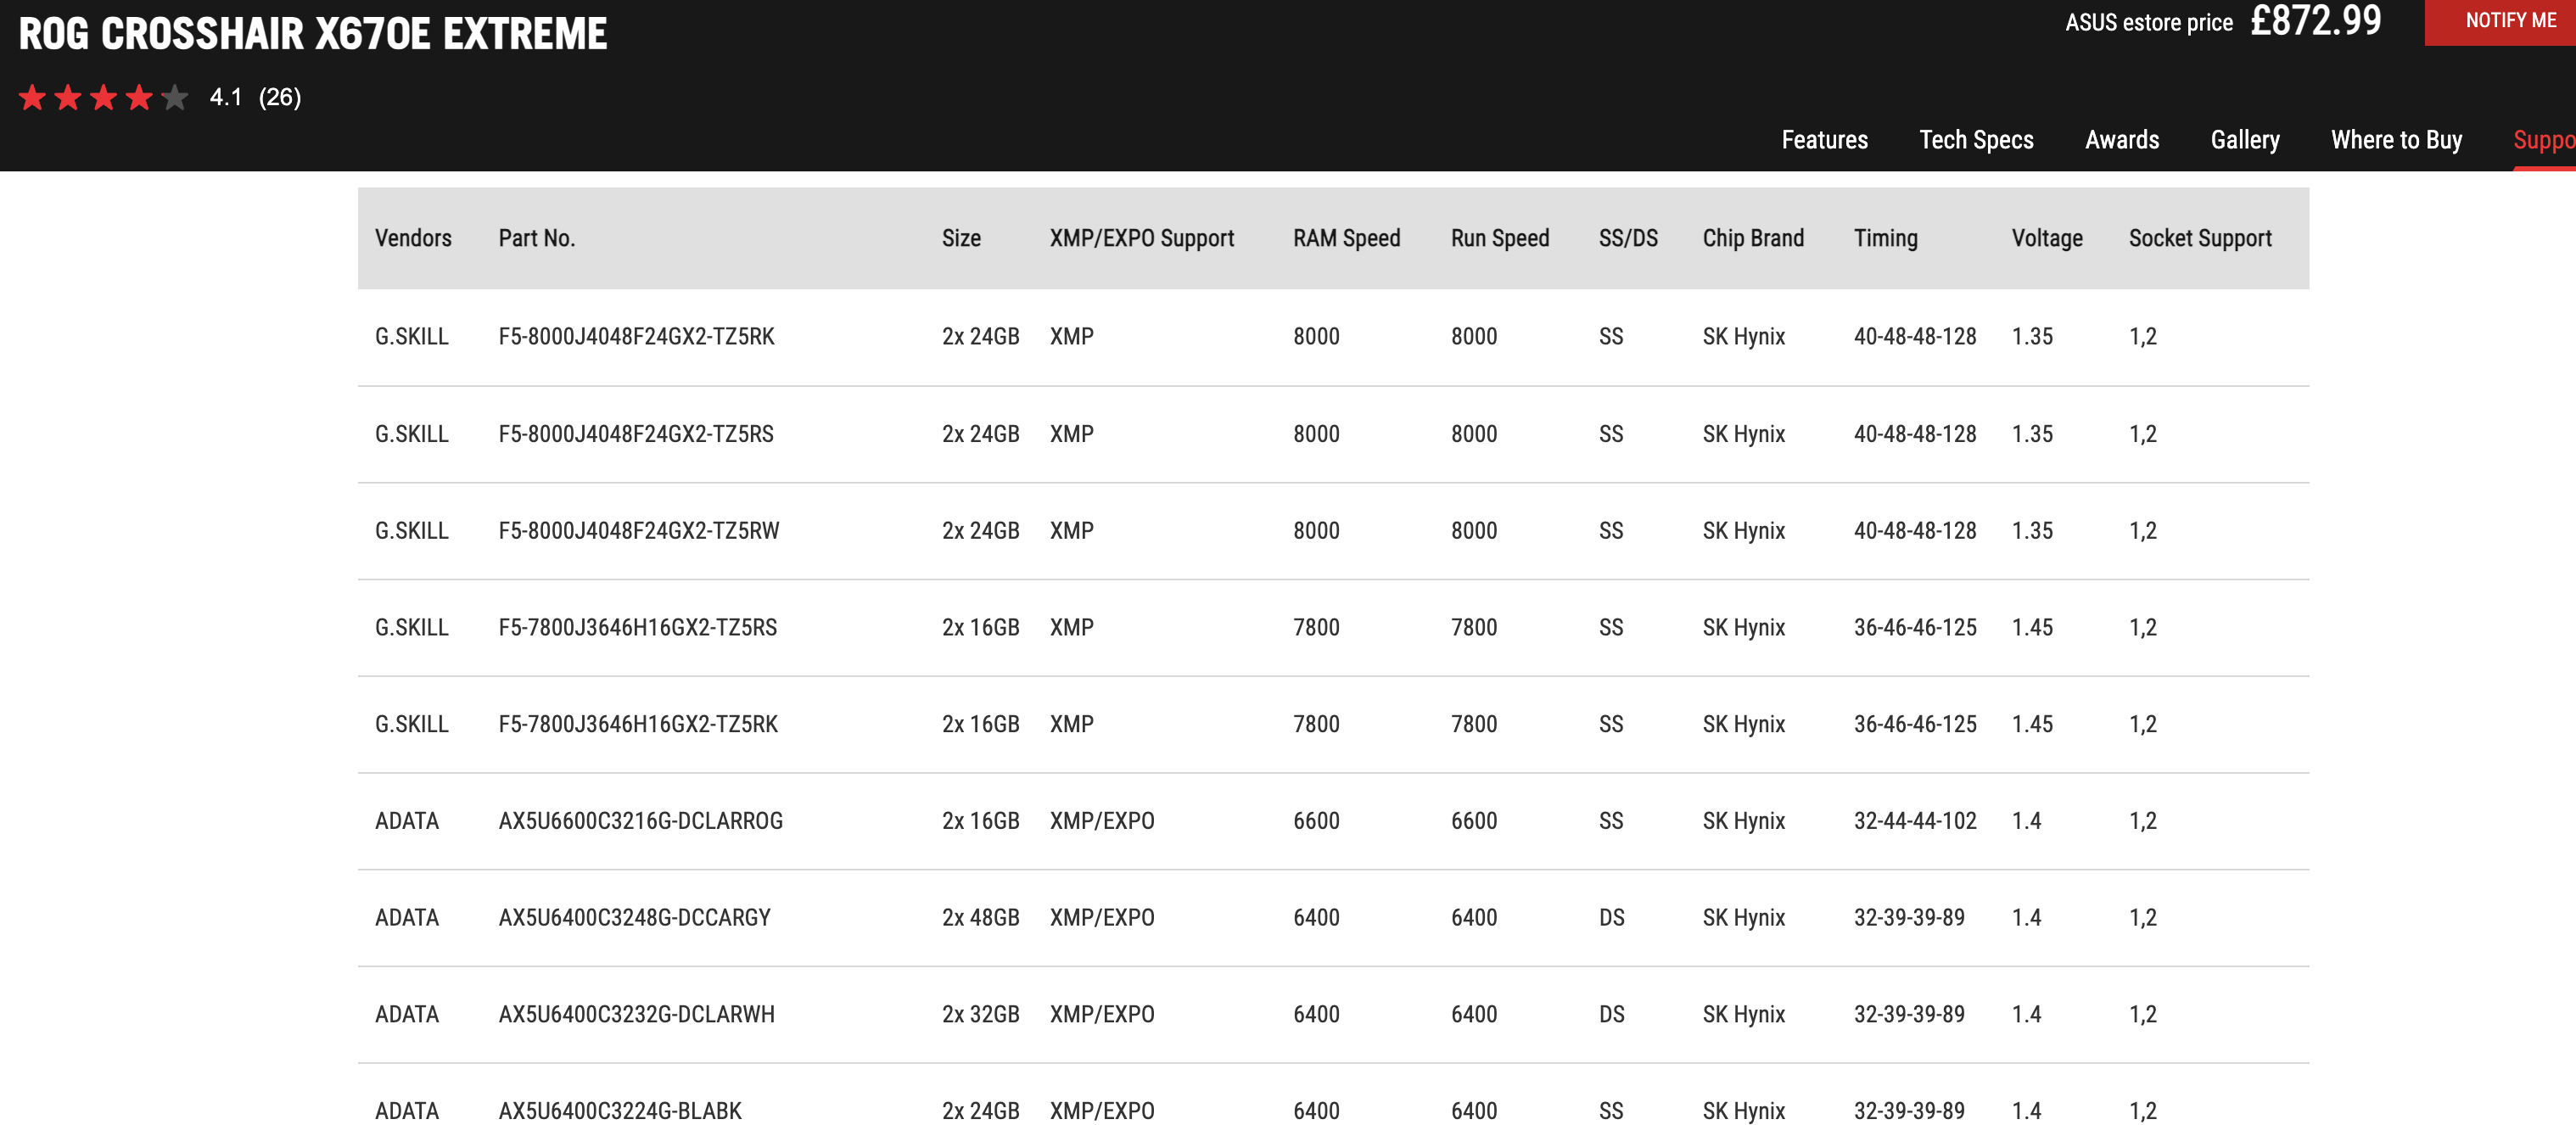Click SK Hynix in the AX5U6400C3224G-BLABK row
The width and height of the screenshot is (2576, 1125).
(x=1744, y=1111)
